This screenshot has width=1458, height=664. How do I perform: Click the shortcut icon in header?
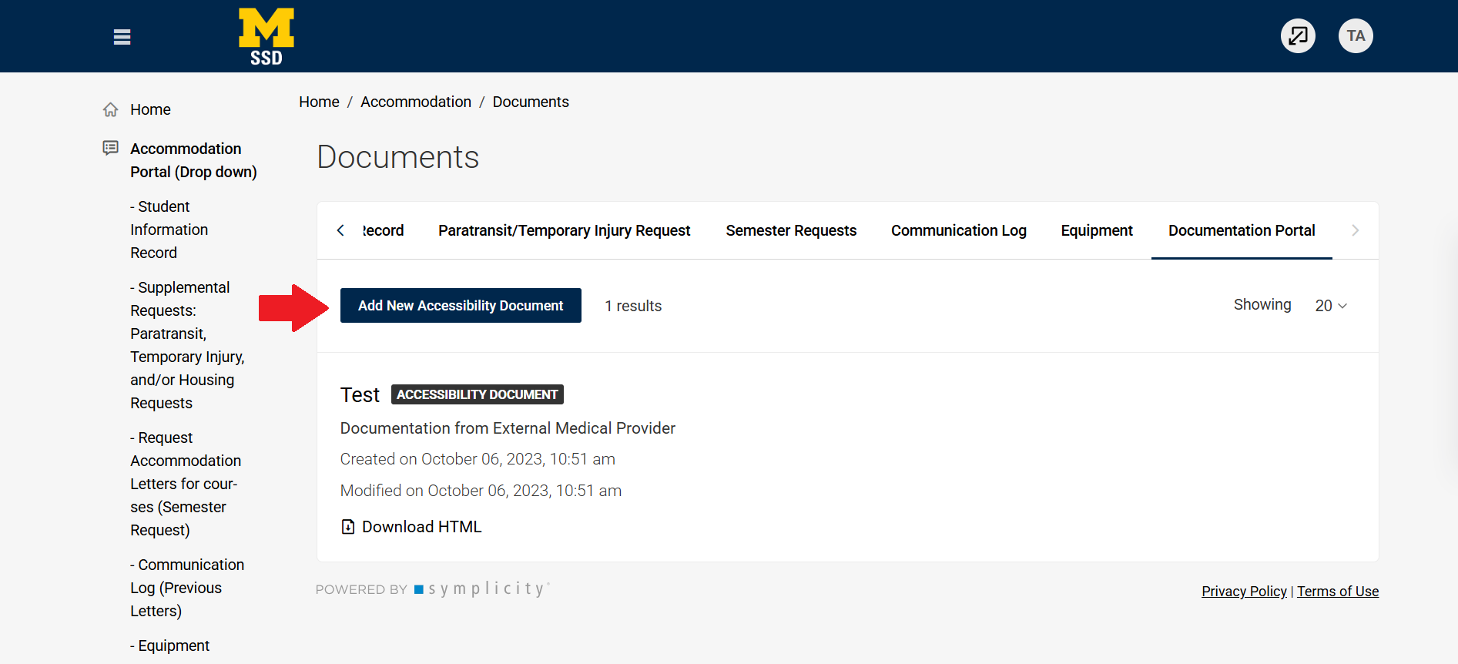tap(1298, 35)
